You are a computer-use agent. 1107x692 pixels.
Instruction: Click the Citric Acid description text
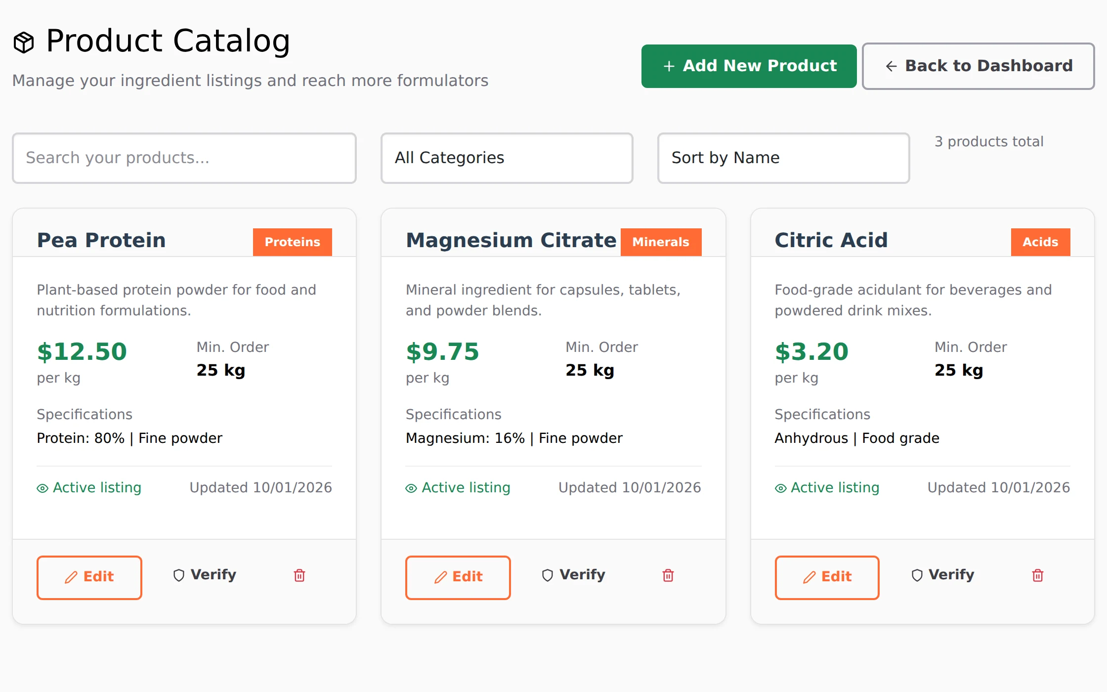(913, 300)
